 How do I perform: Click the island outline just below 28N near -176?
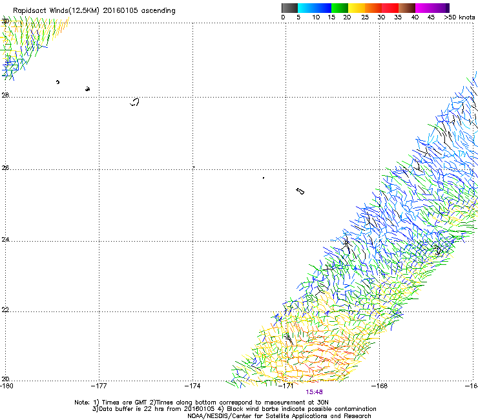(x=134, y=102)
